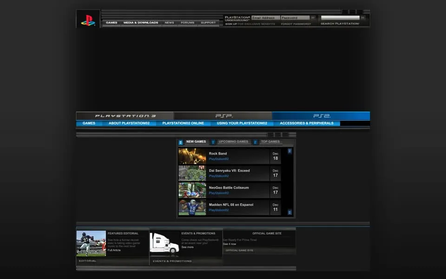
Task: Click the Full Article link
Action: [114, 250]
